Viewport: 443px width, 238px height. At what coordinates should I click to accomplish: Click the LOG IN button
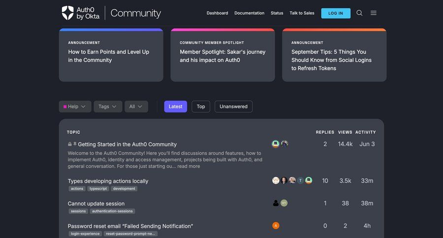[x=336, y=13]
